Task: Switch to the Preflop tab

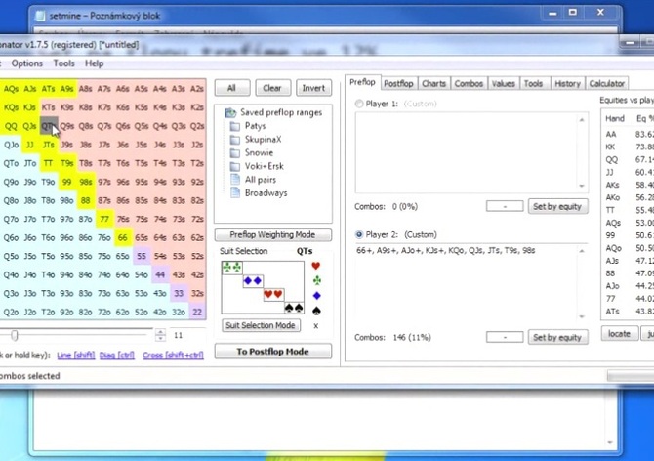Action: [362, 82]
